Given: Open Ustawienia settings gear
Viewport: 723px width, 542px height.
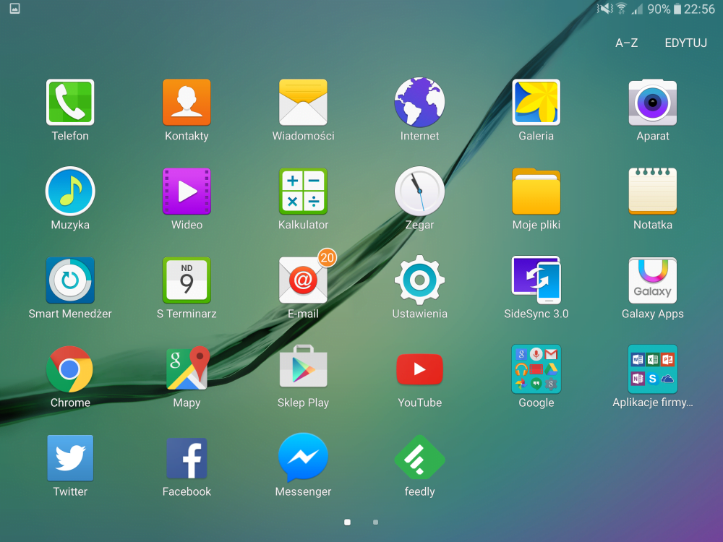Looking at the screenshot, I should coord(419,280).
